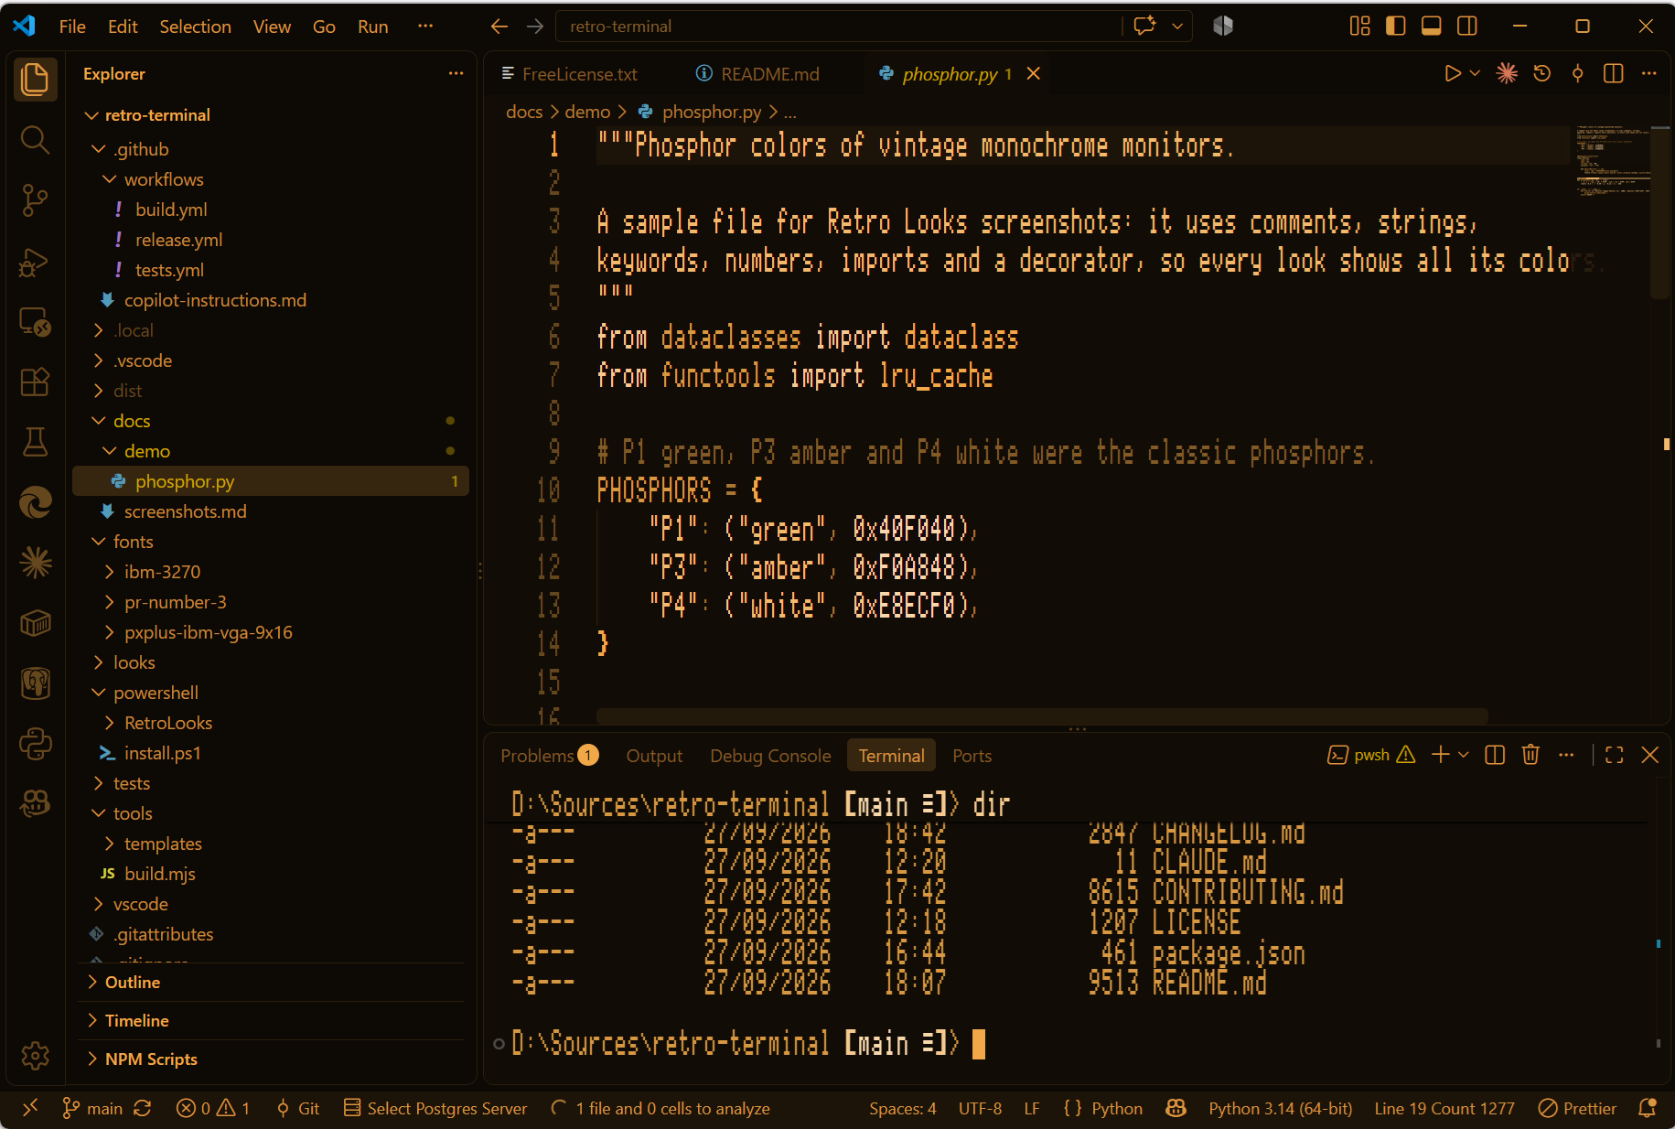
Task: Toggle the bottom Panel visibility
Action: [1431, 26]
